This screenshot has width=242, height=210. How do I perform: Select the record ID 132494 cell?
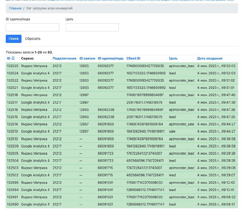[x=12, y=190]
